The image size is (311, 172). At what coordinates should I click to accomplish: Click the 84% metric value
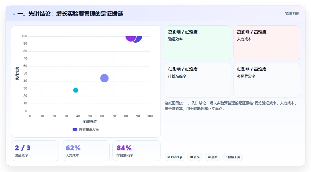click(x=124, y=148)
